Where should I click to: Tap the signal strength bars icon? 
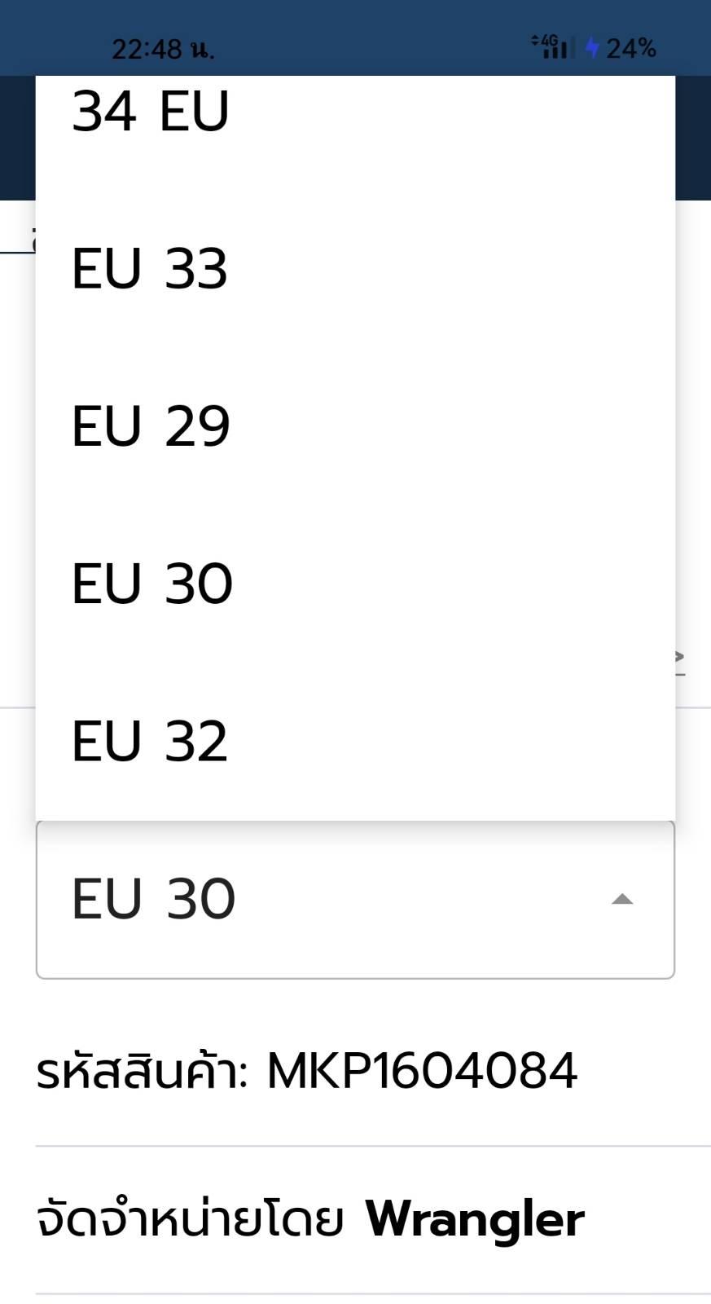point(558,51)
